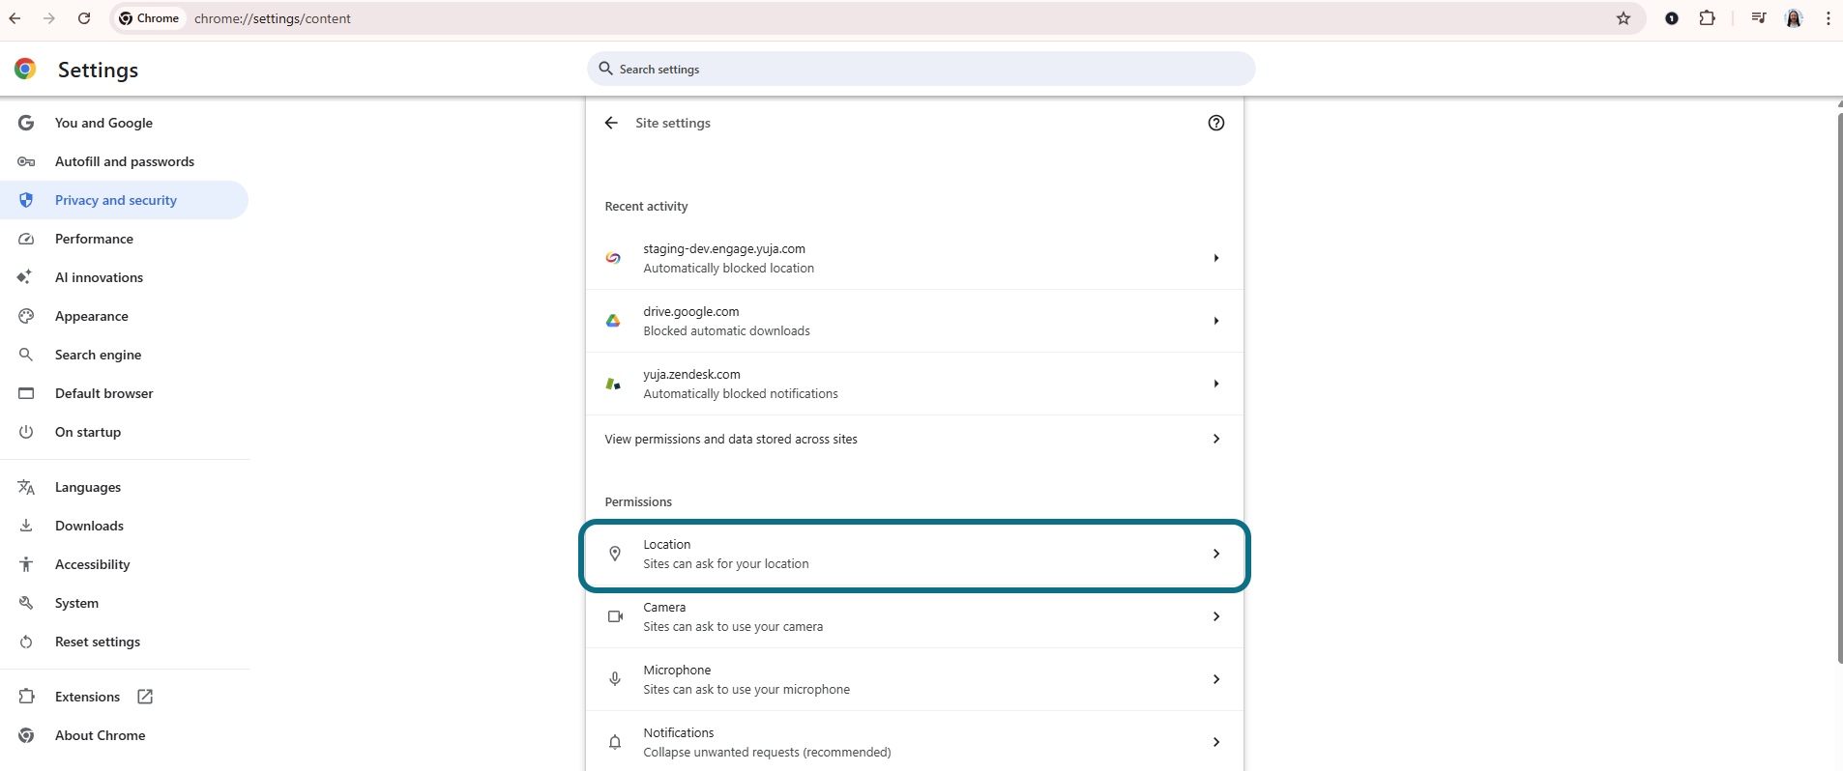Click the download icon for Downloads
This screenshot has width=1843, height=771.
(26, 526)
